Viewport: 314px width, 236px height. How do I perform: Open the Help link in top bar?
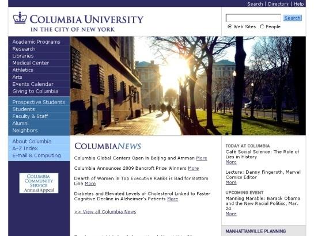click(299, 4)
